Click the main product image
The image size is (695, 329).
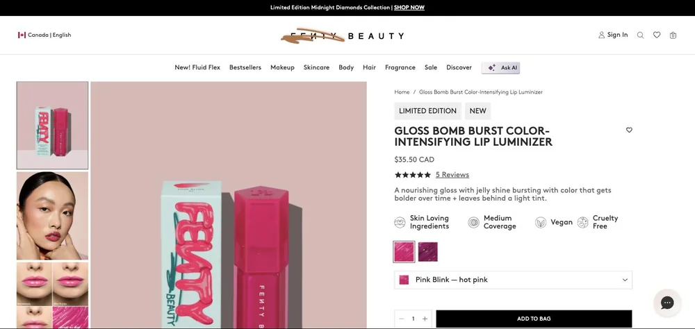coord(229,205)
